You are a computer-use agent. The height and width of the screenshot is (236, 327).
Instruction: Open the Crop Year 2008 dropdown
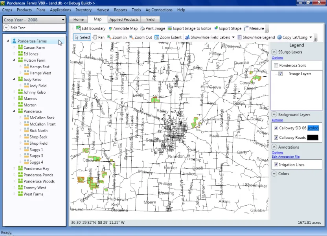click(34, 20)
